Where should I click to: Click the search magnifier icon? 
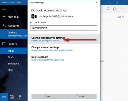[x=108, y=9]
